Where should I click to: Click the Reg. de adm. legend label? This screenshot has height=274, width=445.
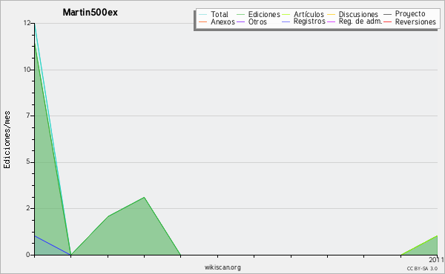[x=360, y=21]
